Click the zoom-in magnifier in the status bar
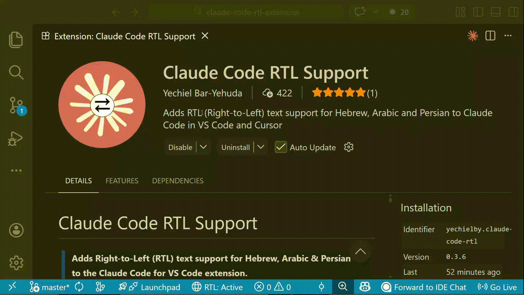Viewport: 524px width, 295px height. pyautogui.click(x=343, y=287)
